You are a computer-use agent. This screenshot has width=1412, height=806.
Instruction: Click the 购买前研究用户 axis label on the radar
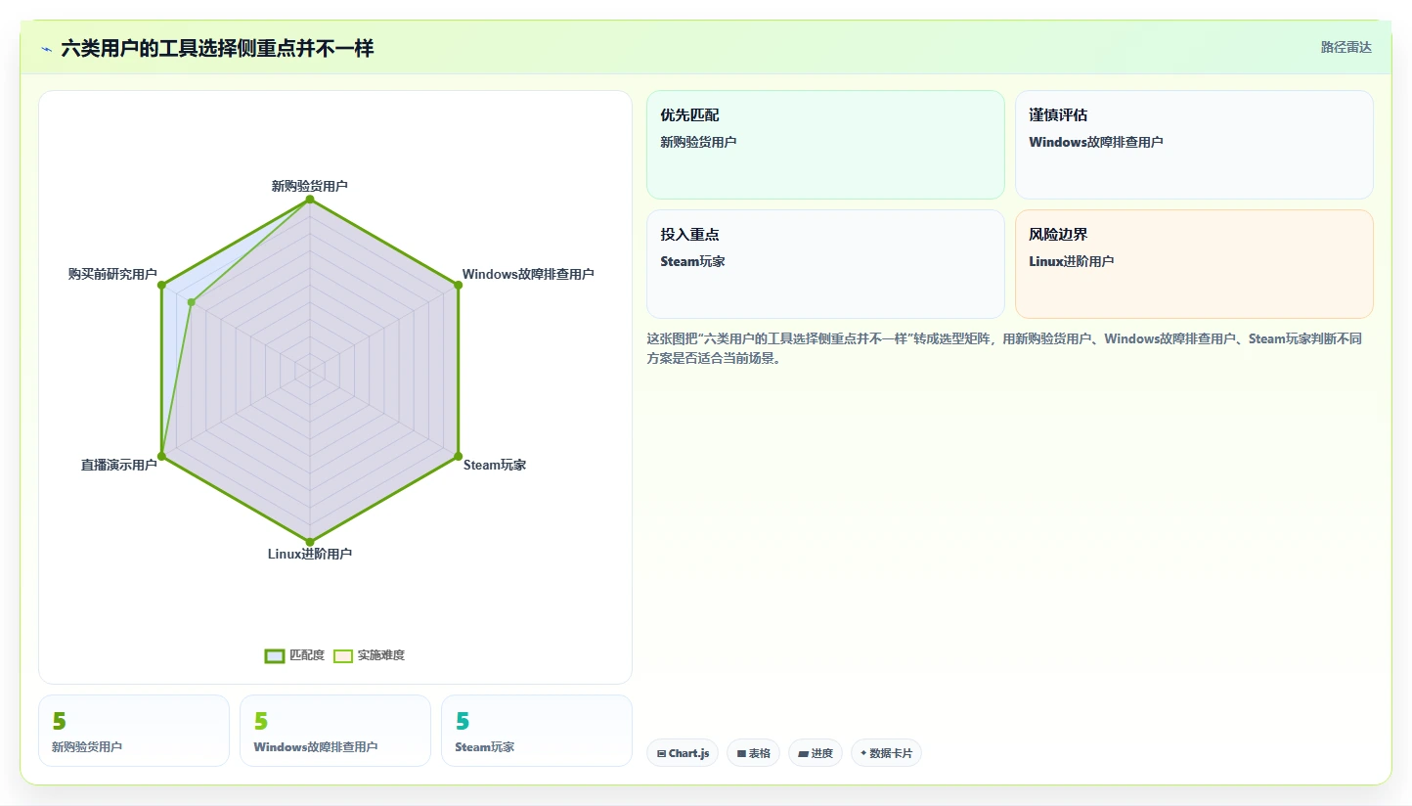click(x=112, y=274)
